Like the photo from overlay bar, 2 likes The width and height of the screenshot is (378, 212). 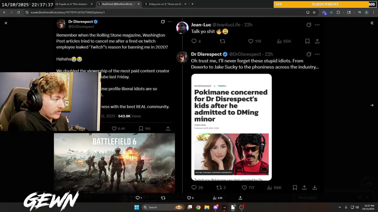190,198
